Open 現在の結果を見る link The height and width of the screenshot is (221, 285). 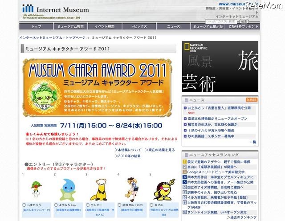(x=160, y=150)
